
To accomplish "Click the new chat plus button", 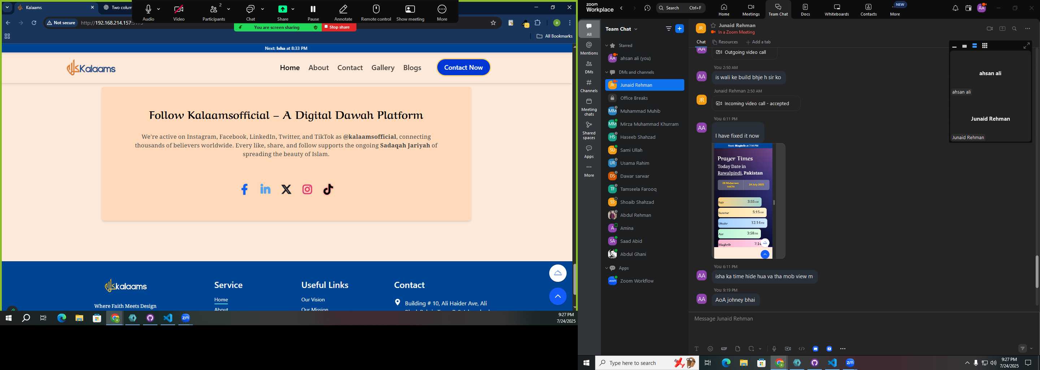I will tap(680, 29).
